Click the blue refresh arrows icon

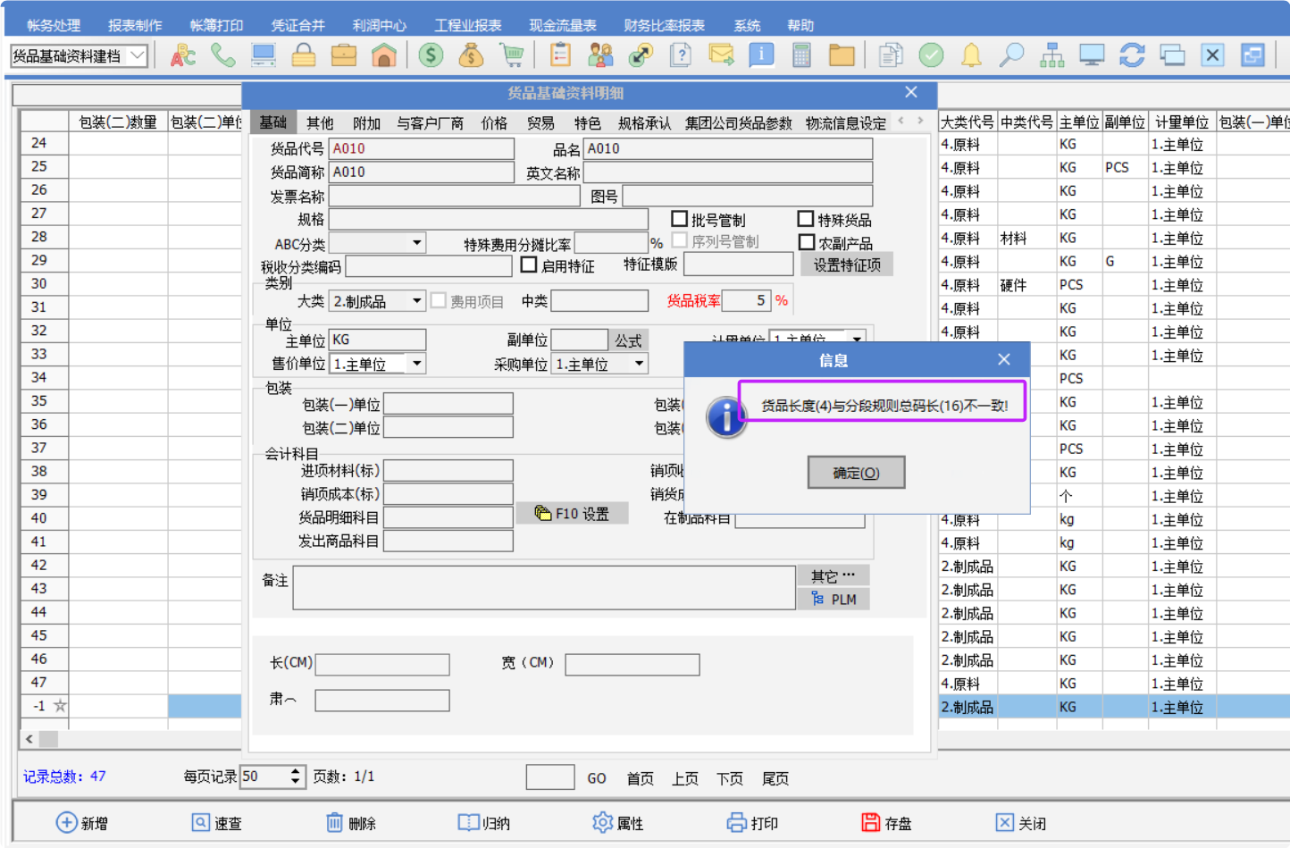pos(1132,55)
